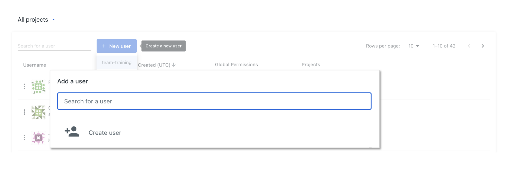Click the small user search box above the table
The width and height of the screenshot is (518, 172).
54,46
